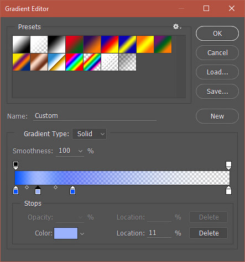The image size is (245, 262).
Task: Select the black opacity stop above gradient
Action: click(x=16, y=165)
